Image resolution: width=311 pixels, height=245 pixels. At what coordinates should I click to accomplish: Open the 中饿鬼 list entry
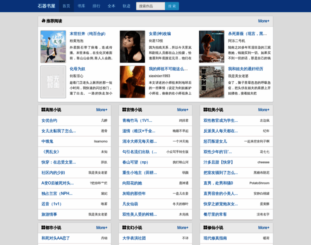pos(47,141)
